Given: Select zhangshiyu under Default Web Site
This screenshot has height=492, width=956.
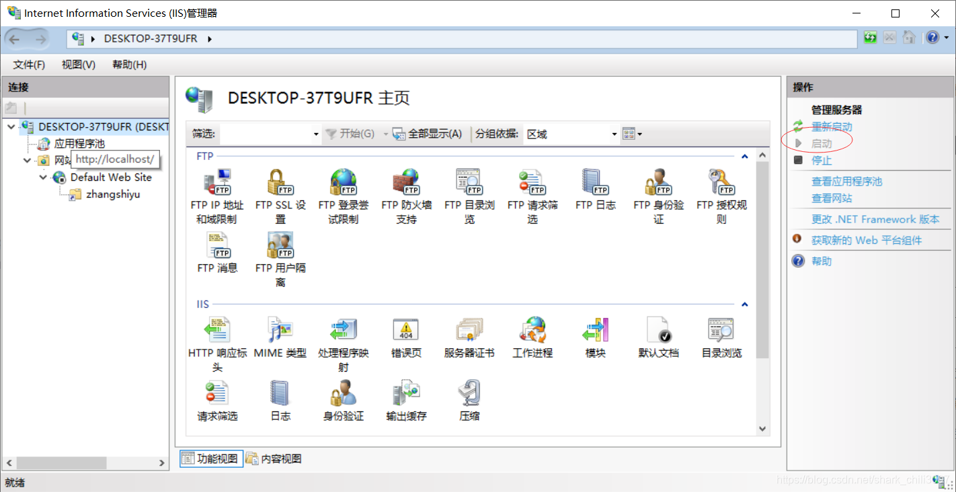Looking at the screenshot, I should [x=113, y=194].
